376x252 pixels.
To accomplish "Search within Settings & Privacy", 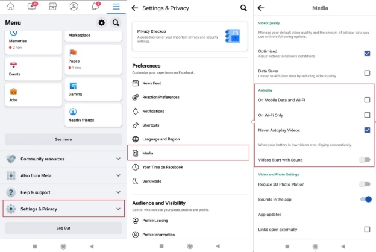I will [243, 8].
